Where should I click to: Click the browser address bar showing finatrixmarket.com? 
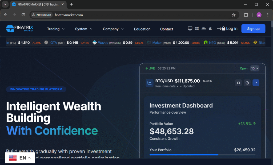coord(69,15)
